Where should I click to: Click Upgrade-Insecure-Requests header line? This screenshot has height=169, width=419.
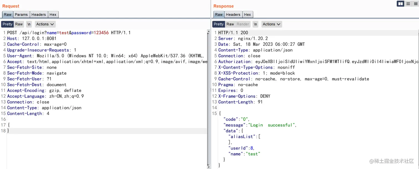pyautogui.click(x=42, y=50)
